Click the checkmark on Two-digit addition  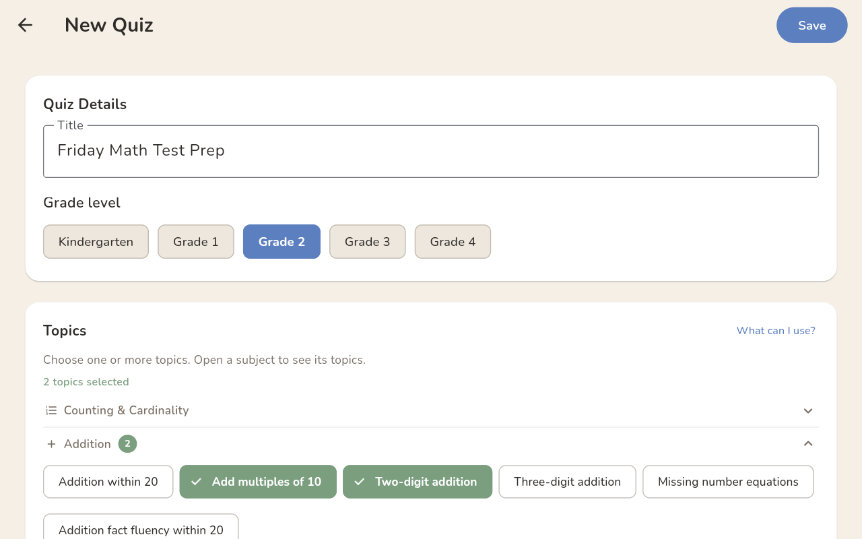pyautogui.click(x=360, y=482)
